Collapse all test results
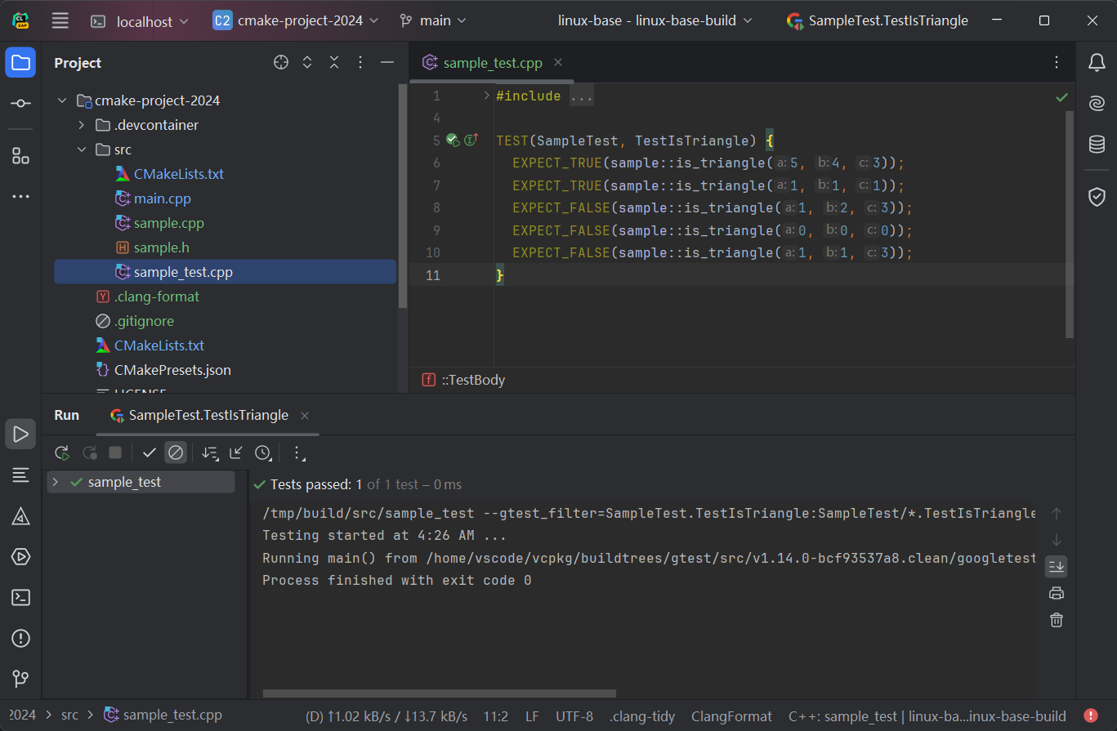 pyautogui.click(x=236, y=452)
